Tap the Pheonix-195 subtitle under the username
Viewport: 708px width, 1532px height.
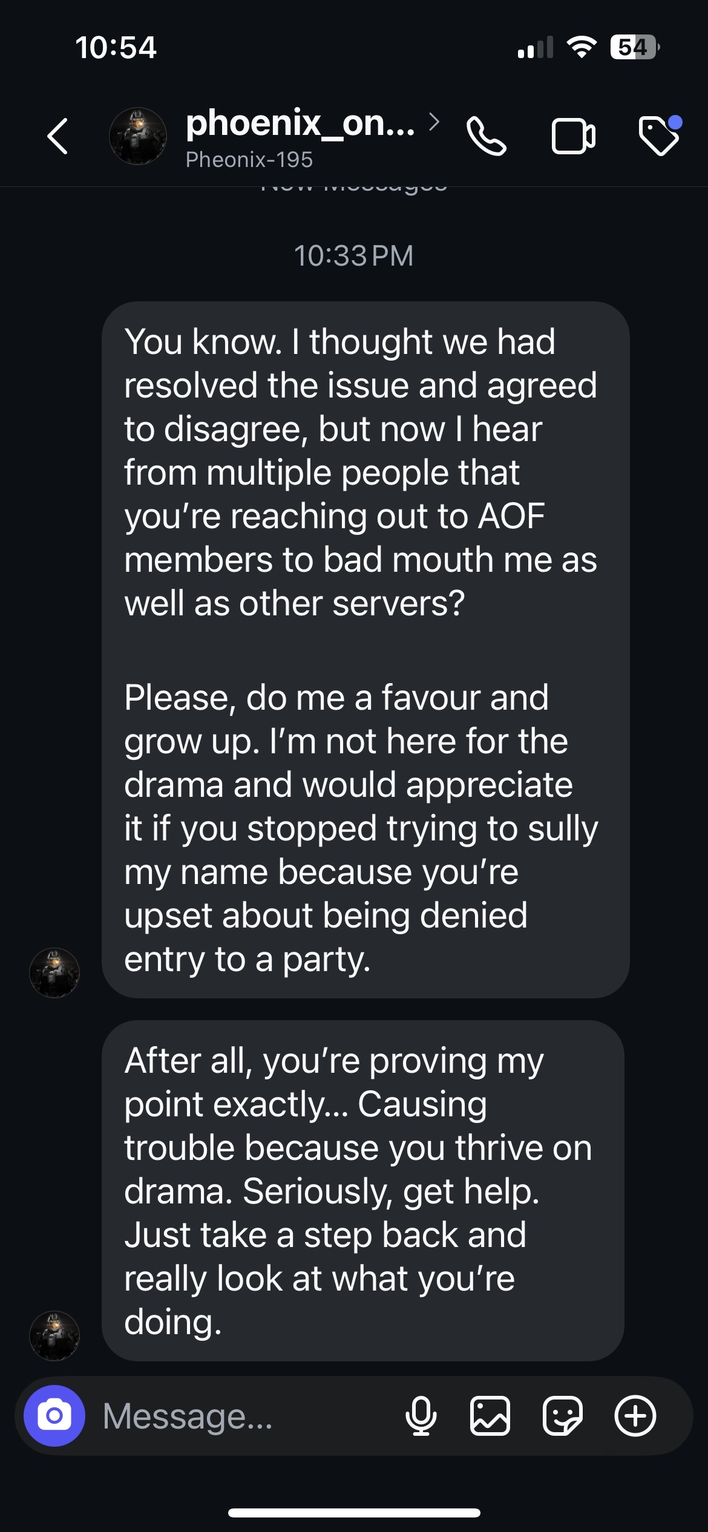coord(249,160)
